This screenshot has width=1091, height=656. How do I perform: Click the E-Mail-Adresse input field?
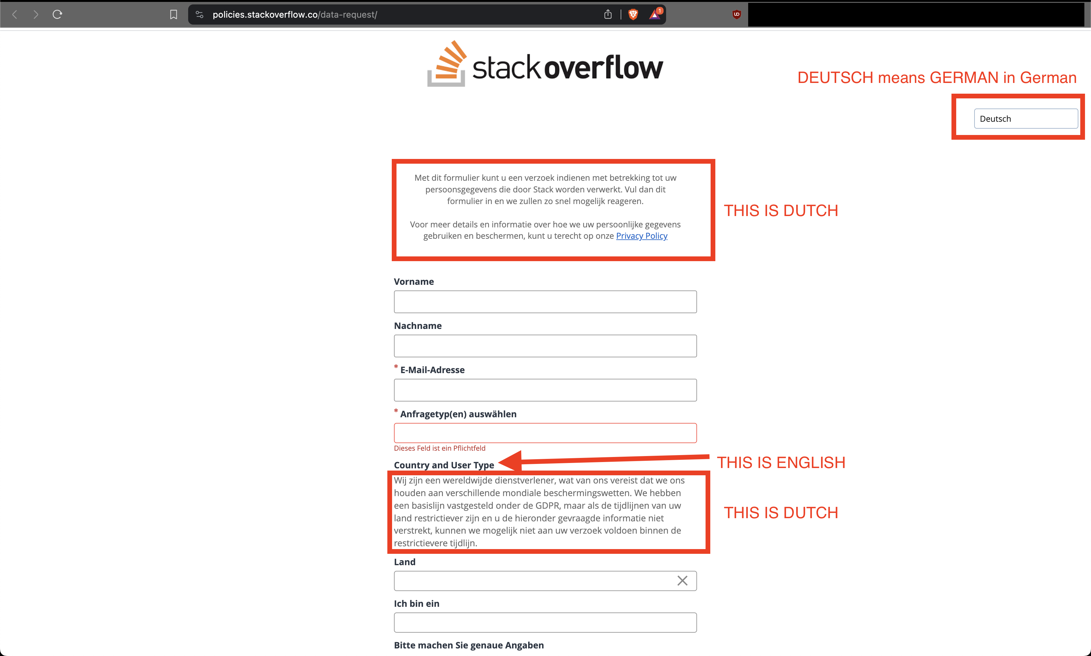545,389
